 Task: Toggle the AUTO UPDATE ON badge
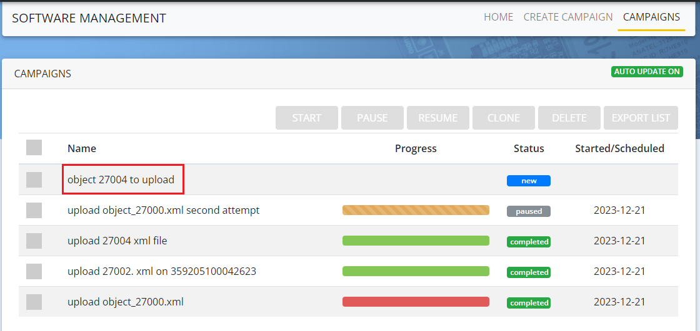click(647, 72)
